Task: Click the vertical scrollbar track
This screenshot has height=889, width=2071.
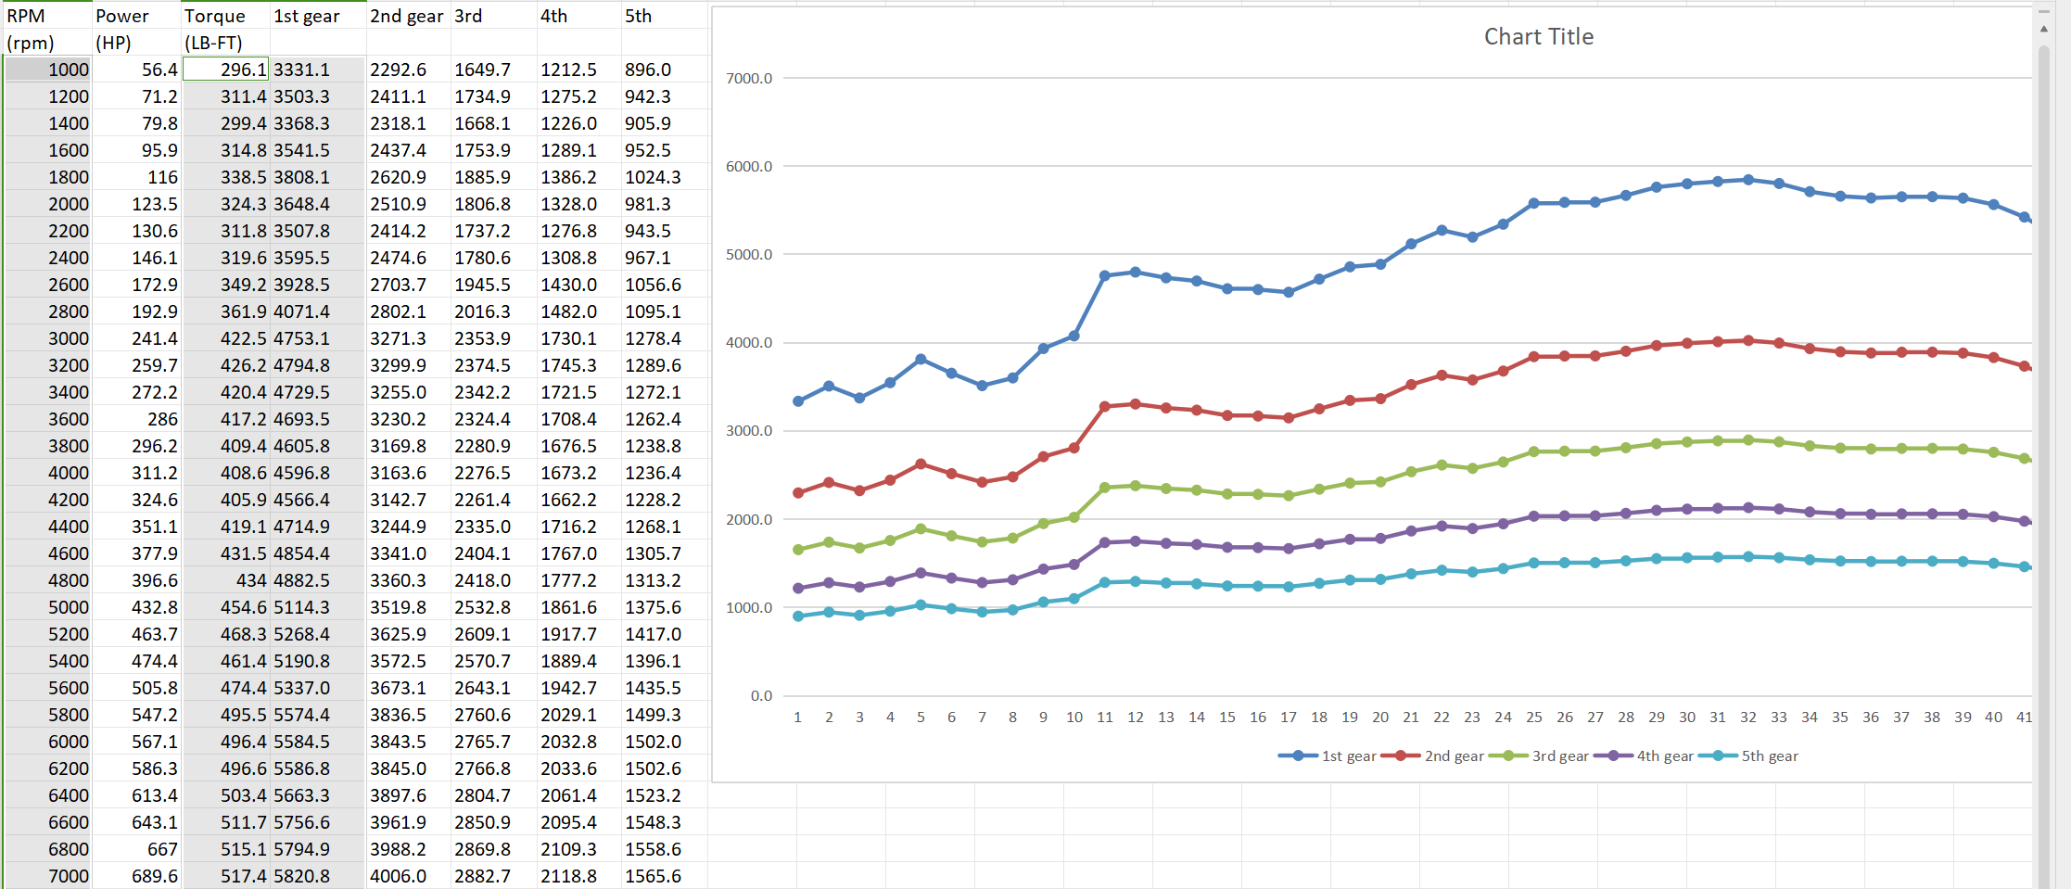Action: tap(2043, 464)
